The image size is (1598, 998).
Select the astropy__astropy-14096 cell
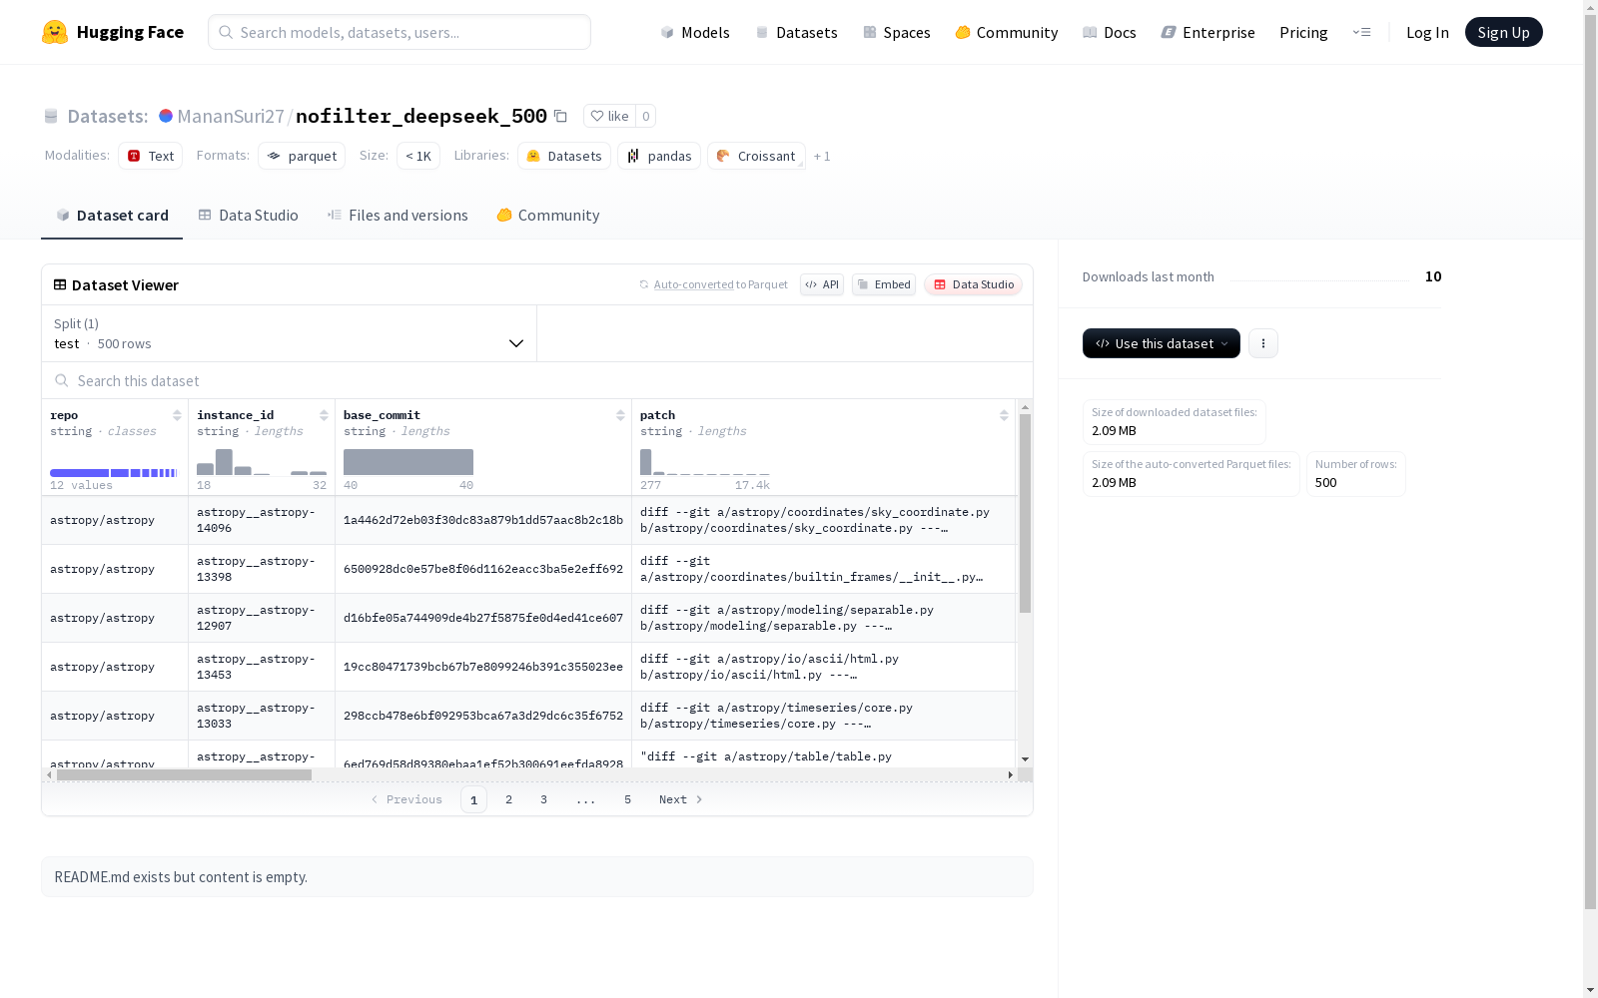[x=262, y=520]
